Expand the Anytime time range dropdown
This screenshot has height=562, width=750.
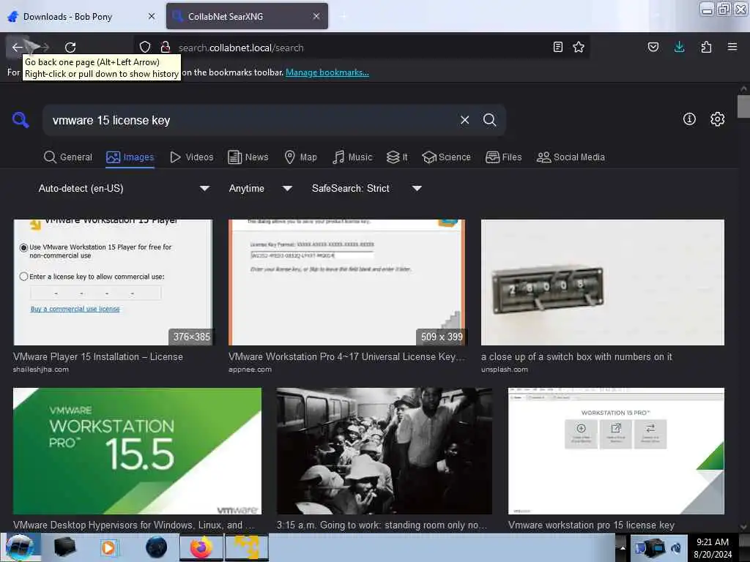260,188
